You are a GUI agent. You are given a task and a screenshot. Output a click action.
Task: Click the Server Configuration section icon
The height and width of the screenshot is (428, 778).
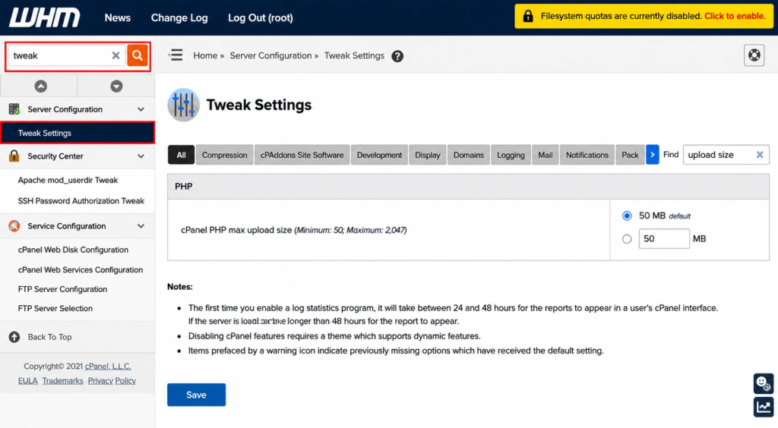tap(14, 109)
